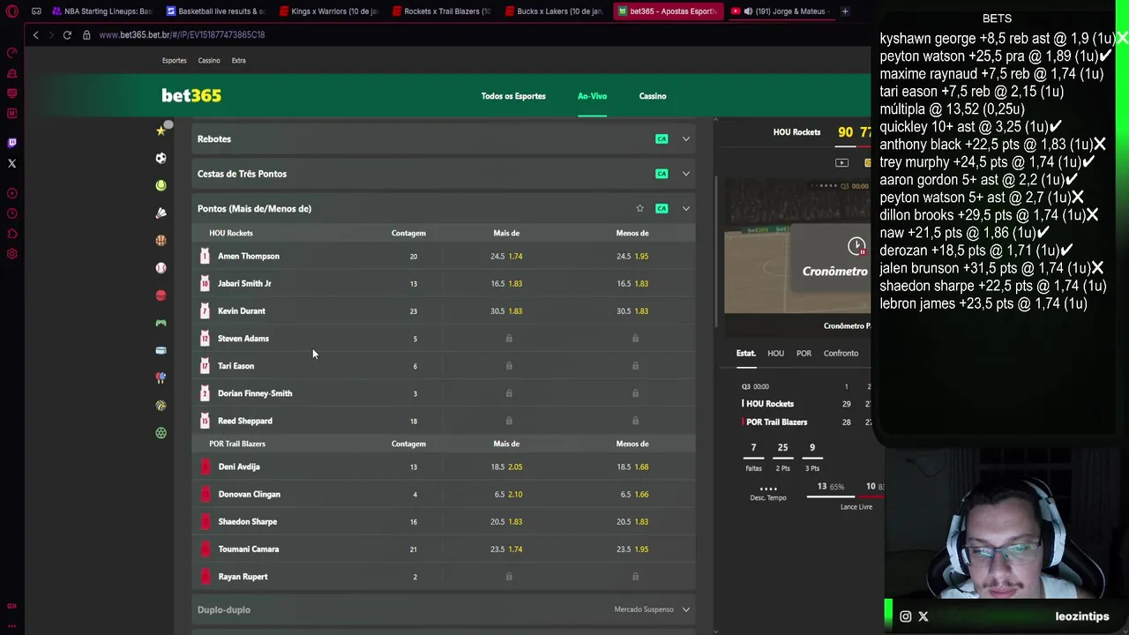Click Mercado Suspenso label
Screen dimensions: 1129x635
pos(644,609)
